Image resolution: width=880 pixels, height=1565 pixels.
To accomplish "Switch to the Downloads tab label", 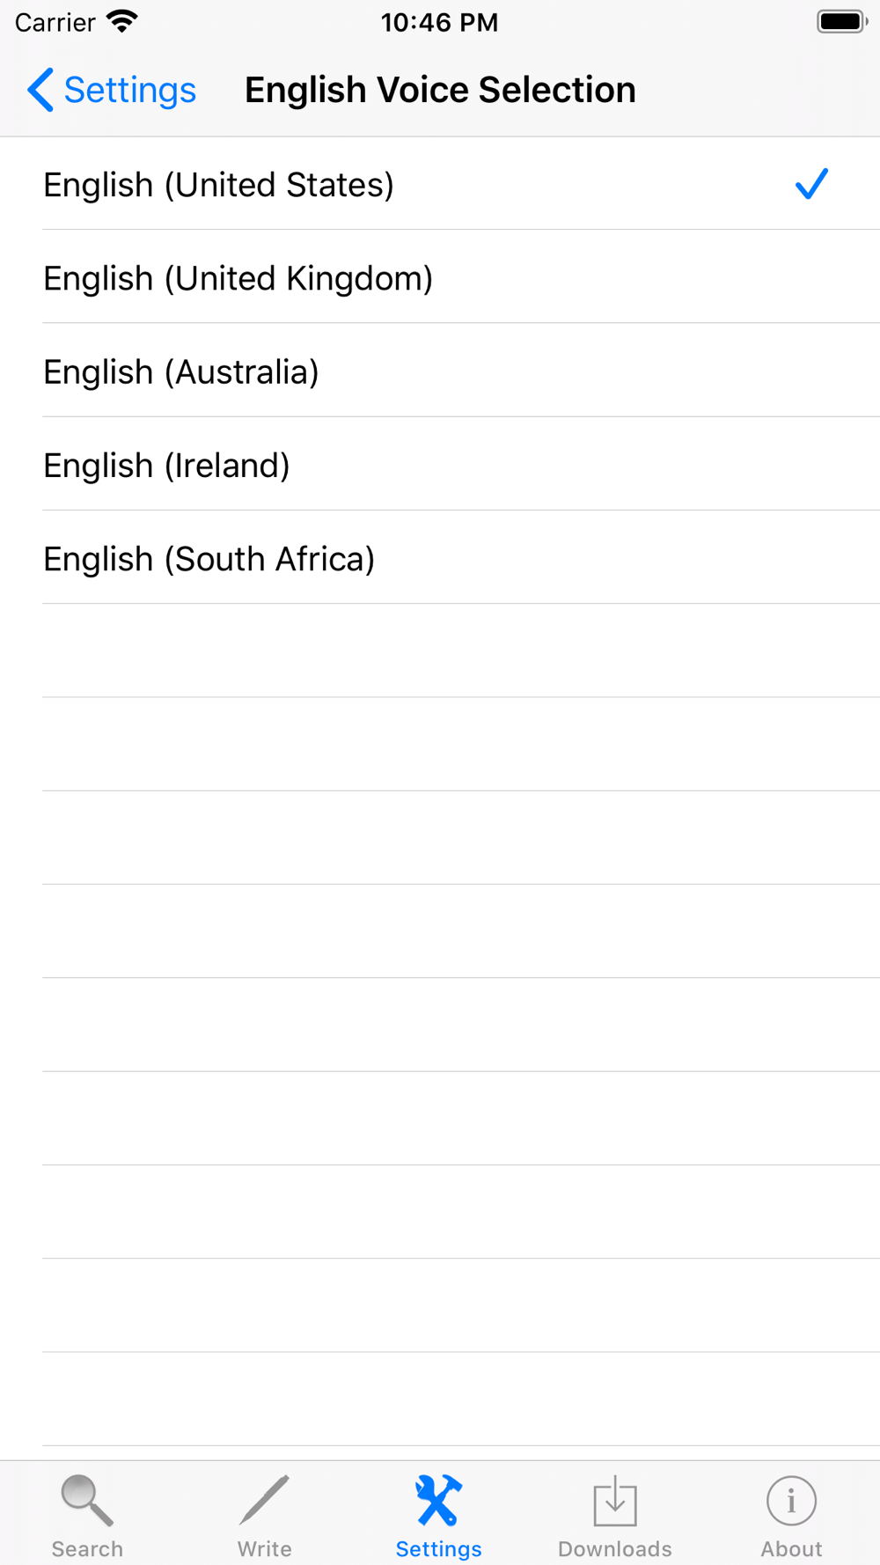I will point(615,1548).
